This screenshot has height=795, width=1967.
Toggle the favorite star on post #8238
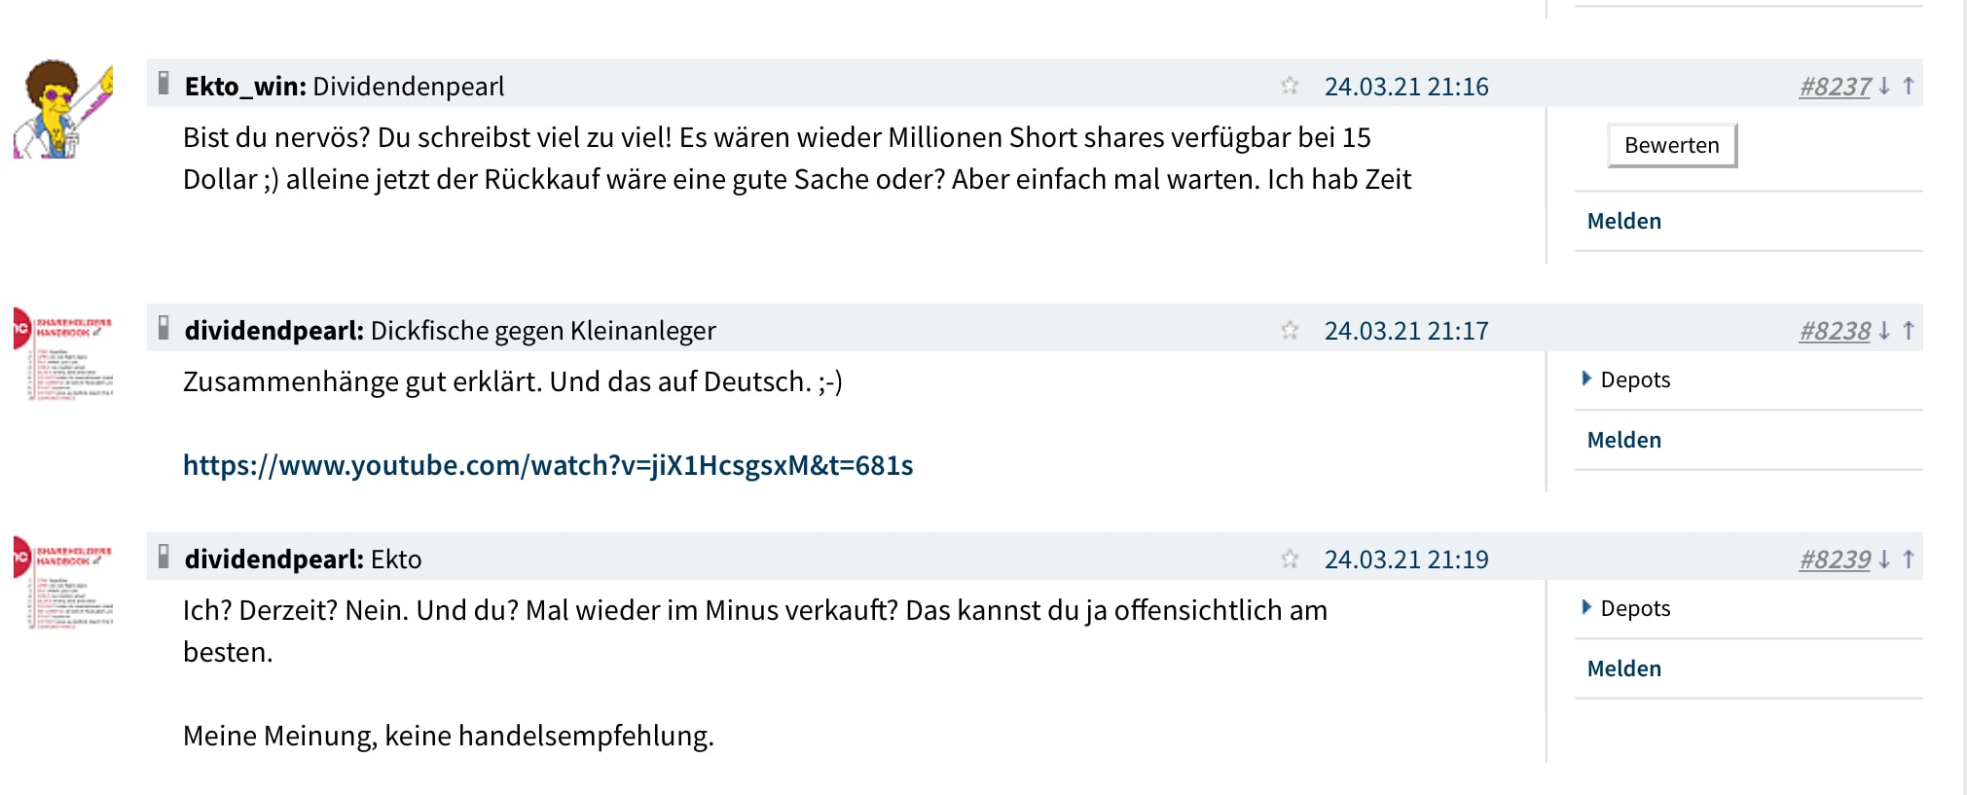[x=1291, y=330]
